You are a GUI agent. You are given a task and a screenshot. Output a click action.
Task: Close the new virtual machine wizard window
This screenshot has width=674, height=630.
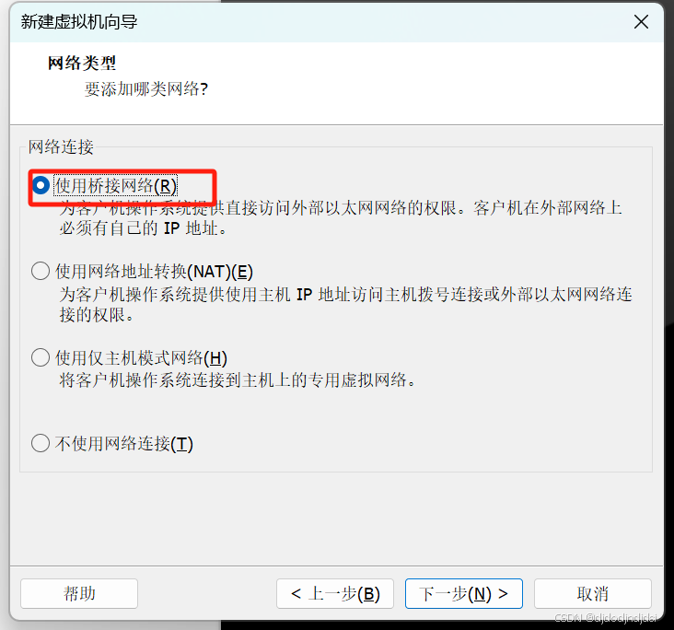(641, 21)
